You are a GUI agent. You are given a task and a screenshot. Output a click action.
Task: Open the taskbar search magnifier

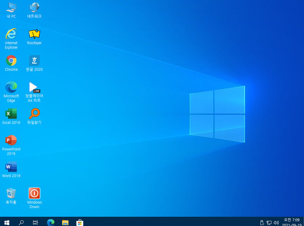coord(21,222)
